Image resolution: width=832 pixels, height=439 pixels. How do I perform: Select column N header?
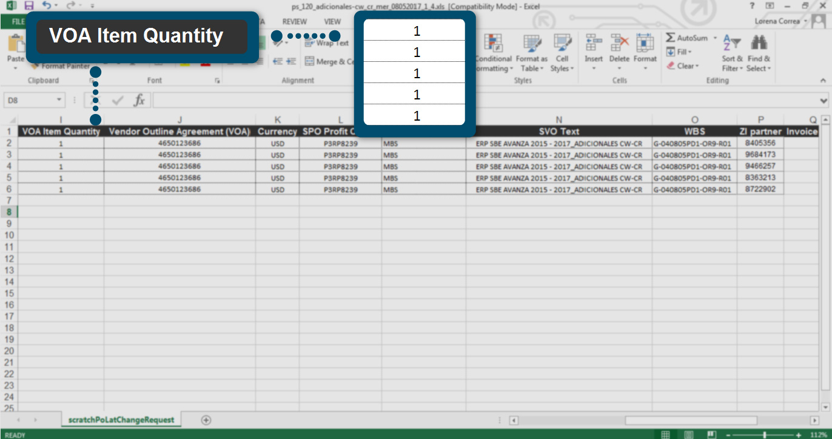point(559,119)
